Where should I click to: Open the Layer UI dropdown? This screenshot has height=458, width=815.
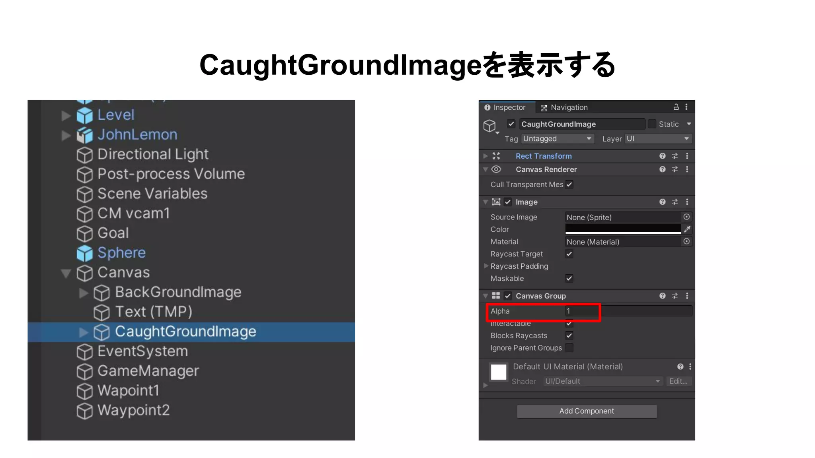(658, 139)
